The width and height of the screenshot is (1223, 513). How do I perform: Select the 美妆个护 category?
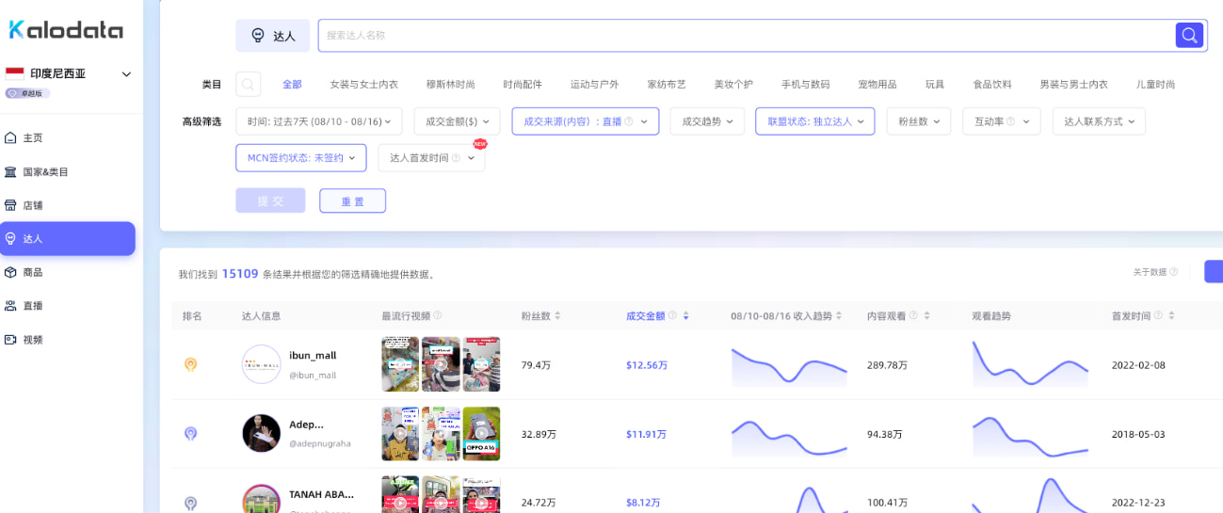click(x=733, y=84)
